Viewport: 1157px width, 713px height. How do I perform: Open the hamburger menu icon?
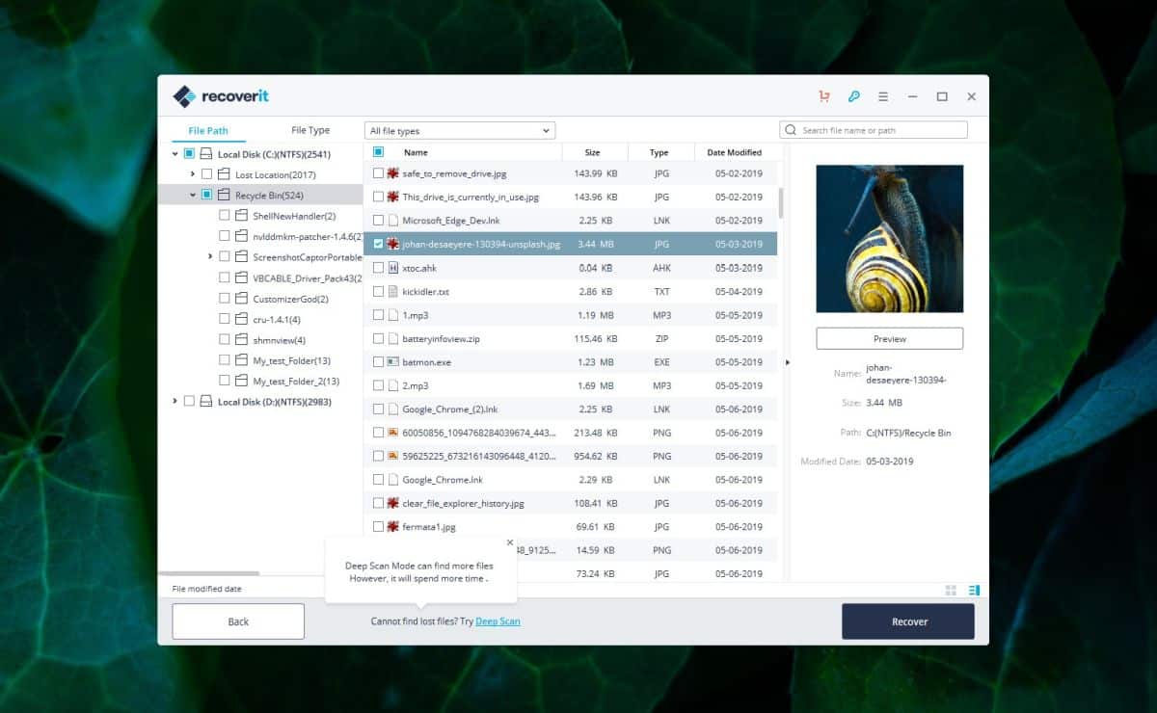(x=883, y=96)
